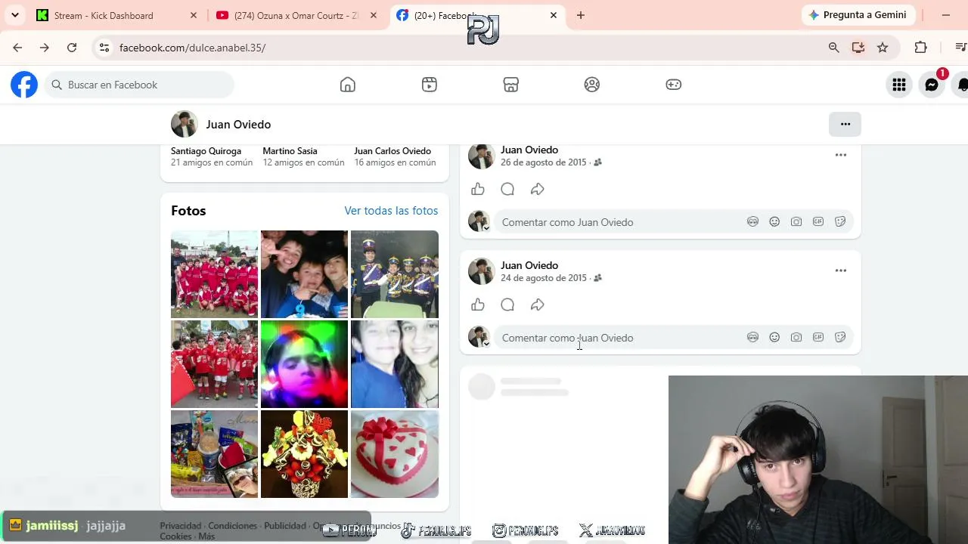View site information icon beside the URL
968x544 pixels.
click(x=104, y=48)
